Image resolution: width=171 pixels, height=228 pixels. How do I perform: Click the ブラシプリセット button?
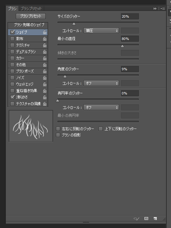click(31, 16)
